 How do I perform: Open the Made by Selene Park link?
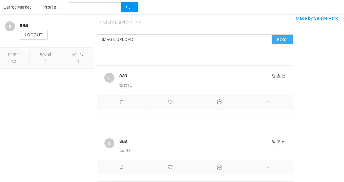point(316,18)
